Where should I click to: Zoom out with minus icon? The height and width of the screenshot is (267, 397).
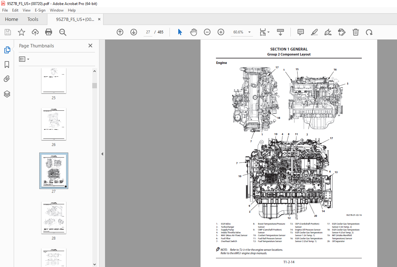207,32
